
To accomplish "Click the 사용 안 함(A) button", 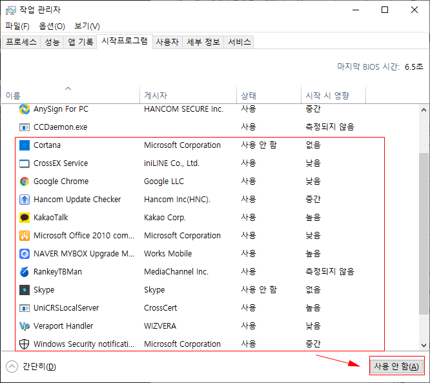I will point(396,367).
